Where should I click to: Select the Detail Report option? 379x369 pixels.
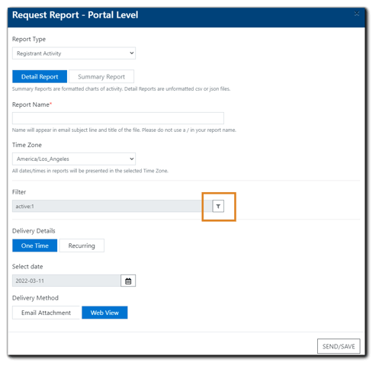40,76
